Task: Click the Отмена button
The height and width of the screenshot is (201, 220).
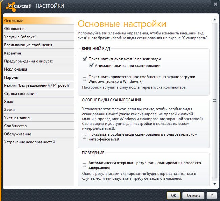Action: (x=193, y=195)
